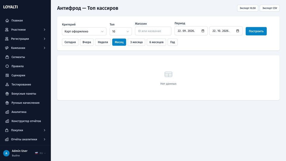Open the Критерий dropdown Карт оформлено
The width and height of the screenshot is (286, 161).
(x=84, y=31)
